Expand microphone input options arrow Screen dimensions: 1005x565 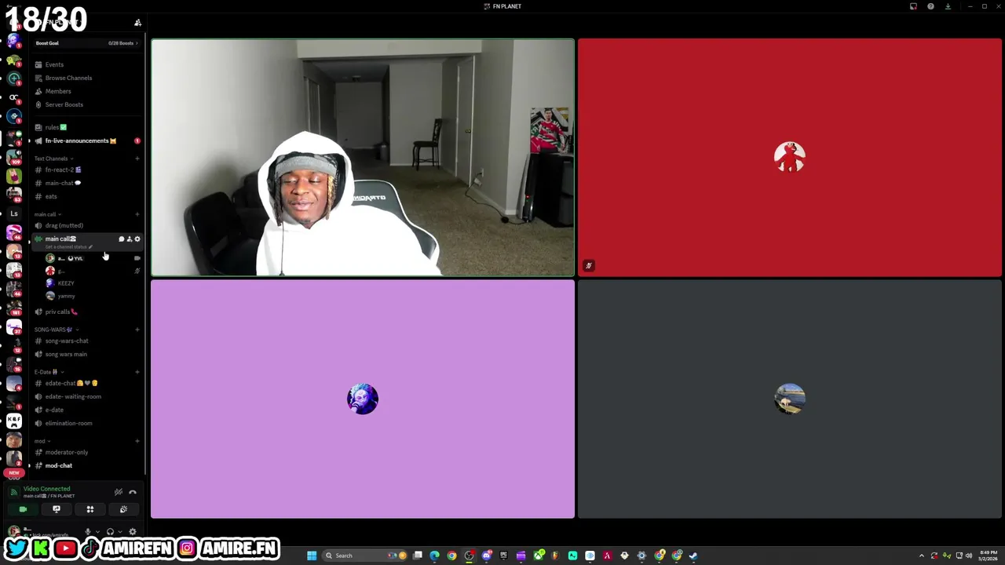[x=97, y=532]
